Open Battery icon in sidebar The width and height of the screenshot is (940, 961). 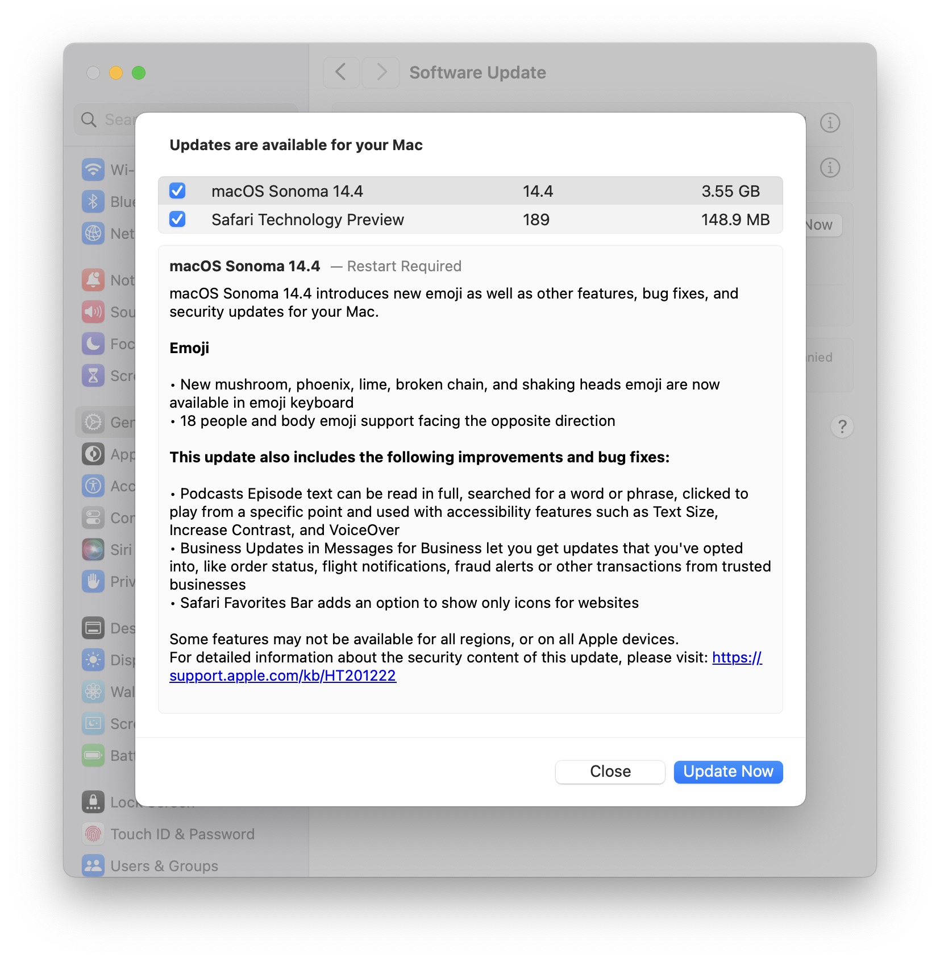[x=93, y=755]
